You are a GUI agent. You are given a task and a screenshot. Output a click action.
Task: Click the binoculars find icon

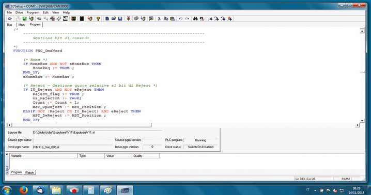(195, 19)
